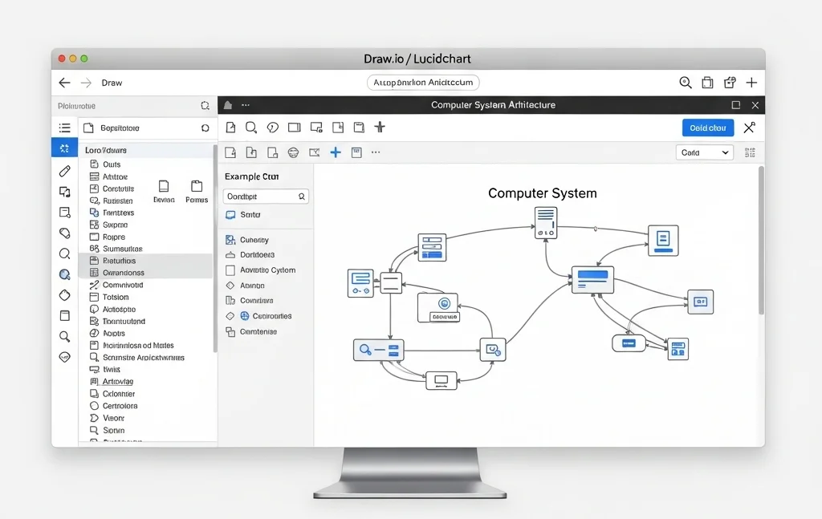
Task: Select the Roipre list item
Action: pyautogui.click(x=114, y=237)
